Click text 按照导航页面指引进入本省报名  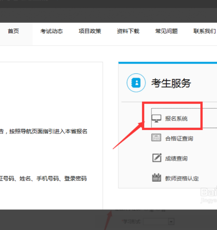[x=48, y=131]
